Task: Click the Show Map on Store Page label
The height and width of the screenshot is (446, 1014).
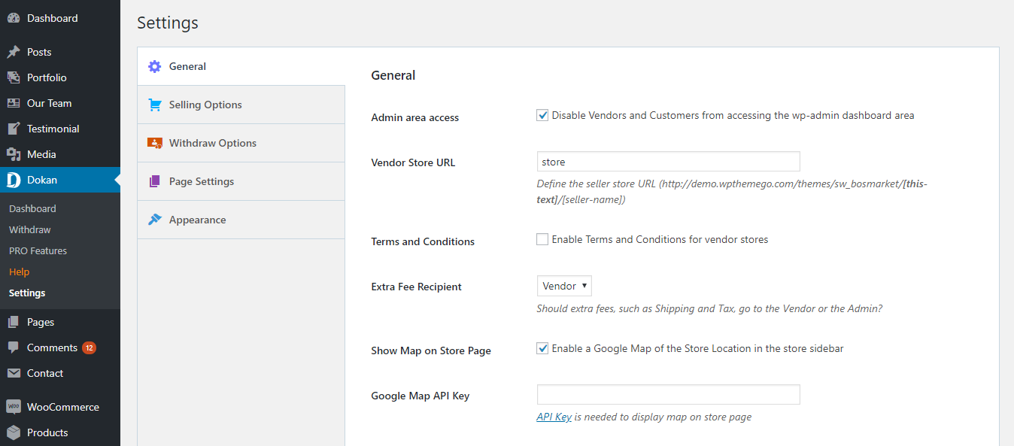Action: point(431,350)
